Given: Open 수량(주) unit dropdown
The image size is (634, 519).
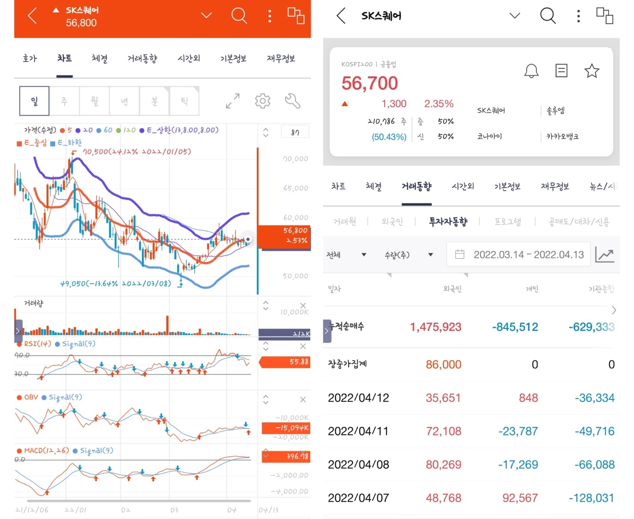Looking at the screenshot, I should pyautogui.click(x=409, y=254).
